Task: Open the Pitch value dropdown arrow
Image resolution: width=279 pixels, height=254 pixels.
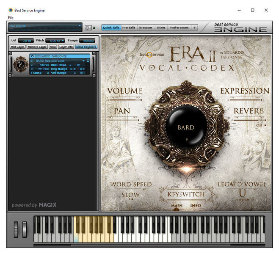Action: point(63,41)
